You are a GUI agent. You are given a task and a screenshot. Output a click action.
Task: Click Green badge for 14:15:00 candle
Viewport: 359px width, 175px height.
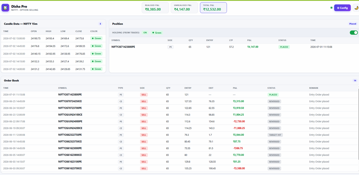coord(96,61)
